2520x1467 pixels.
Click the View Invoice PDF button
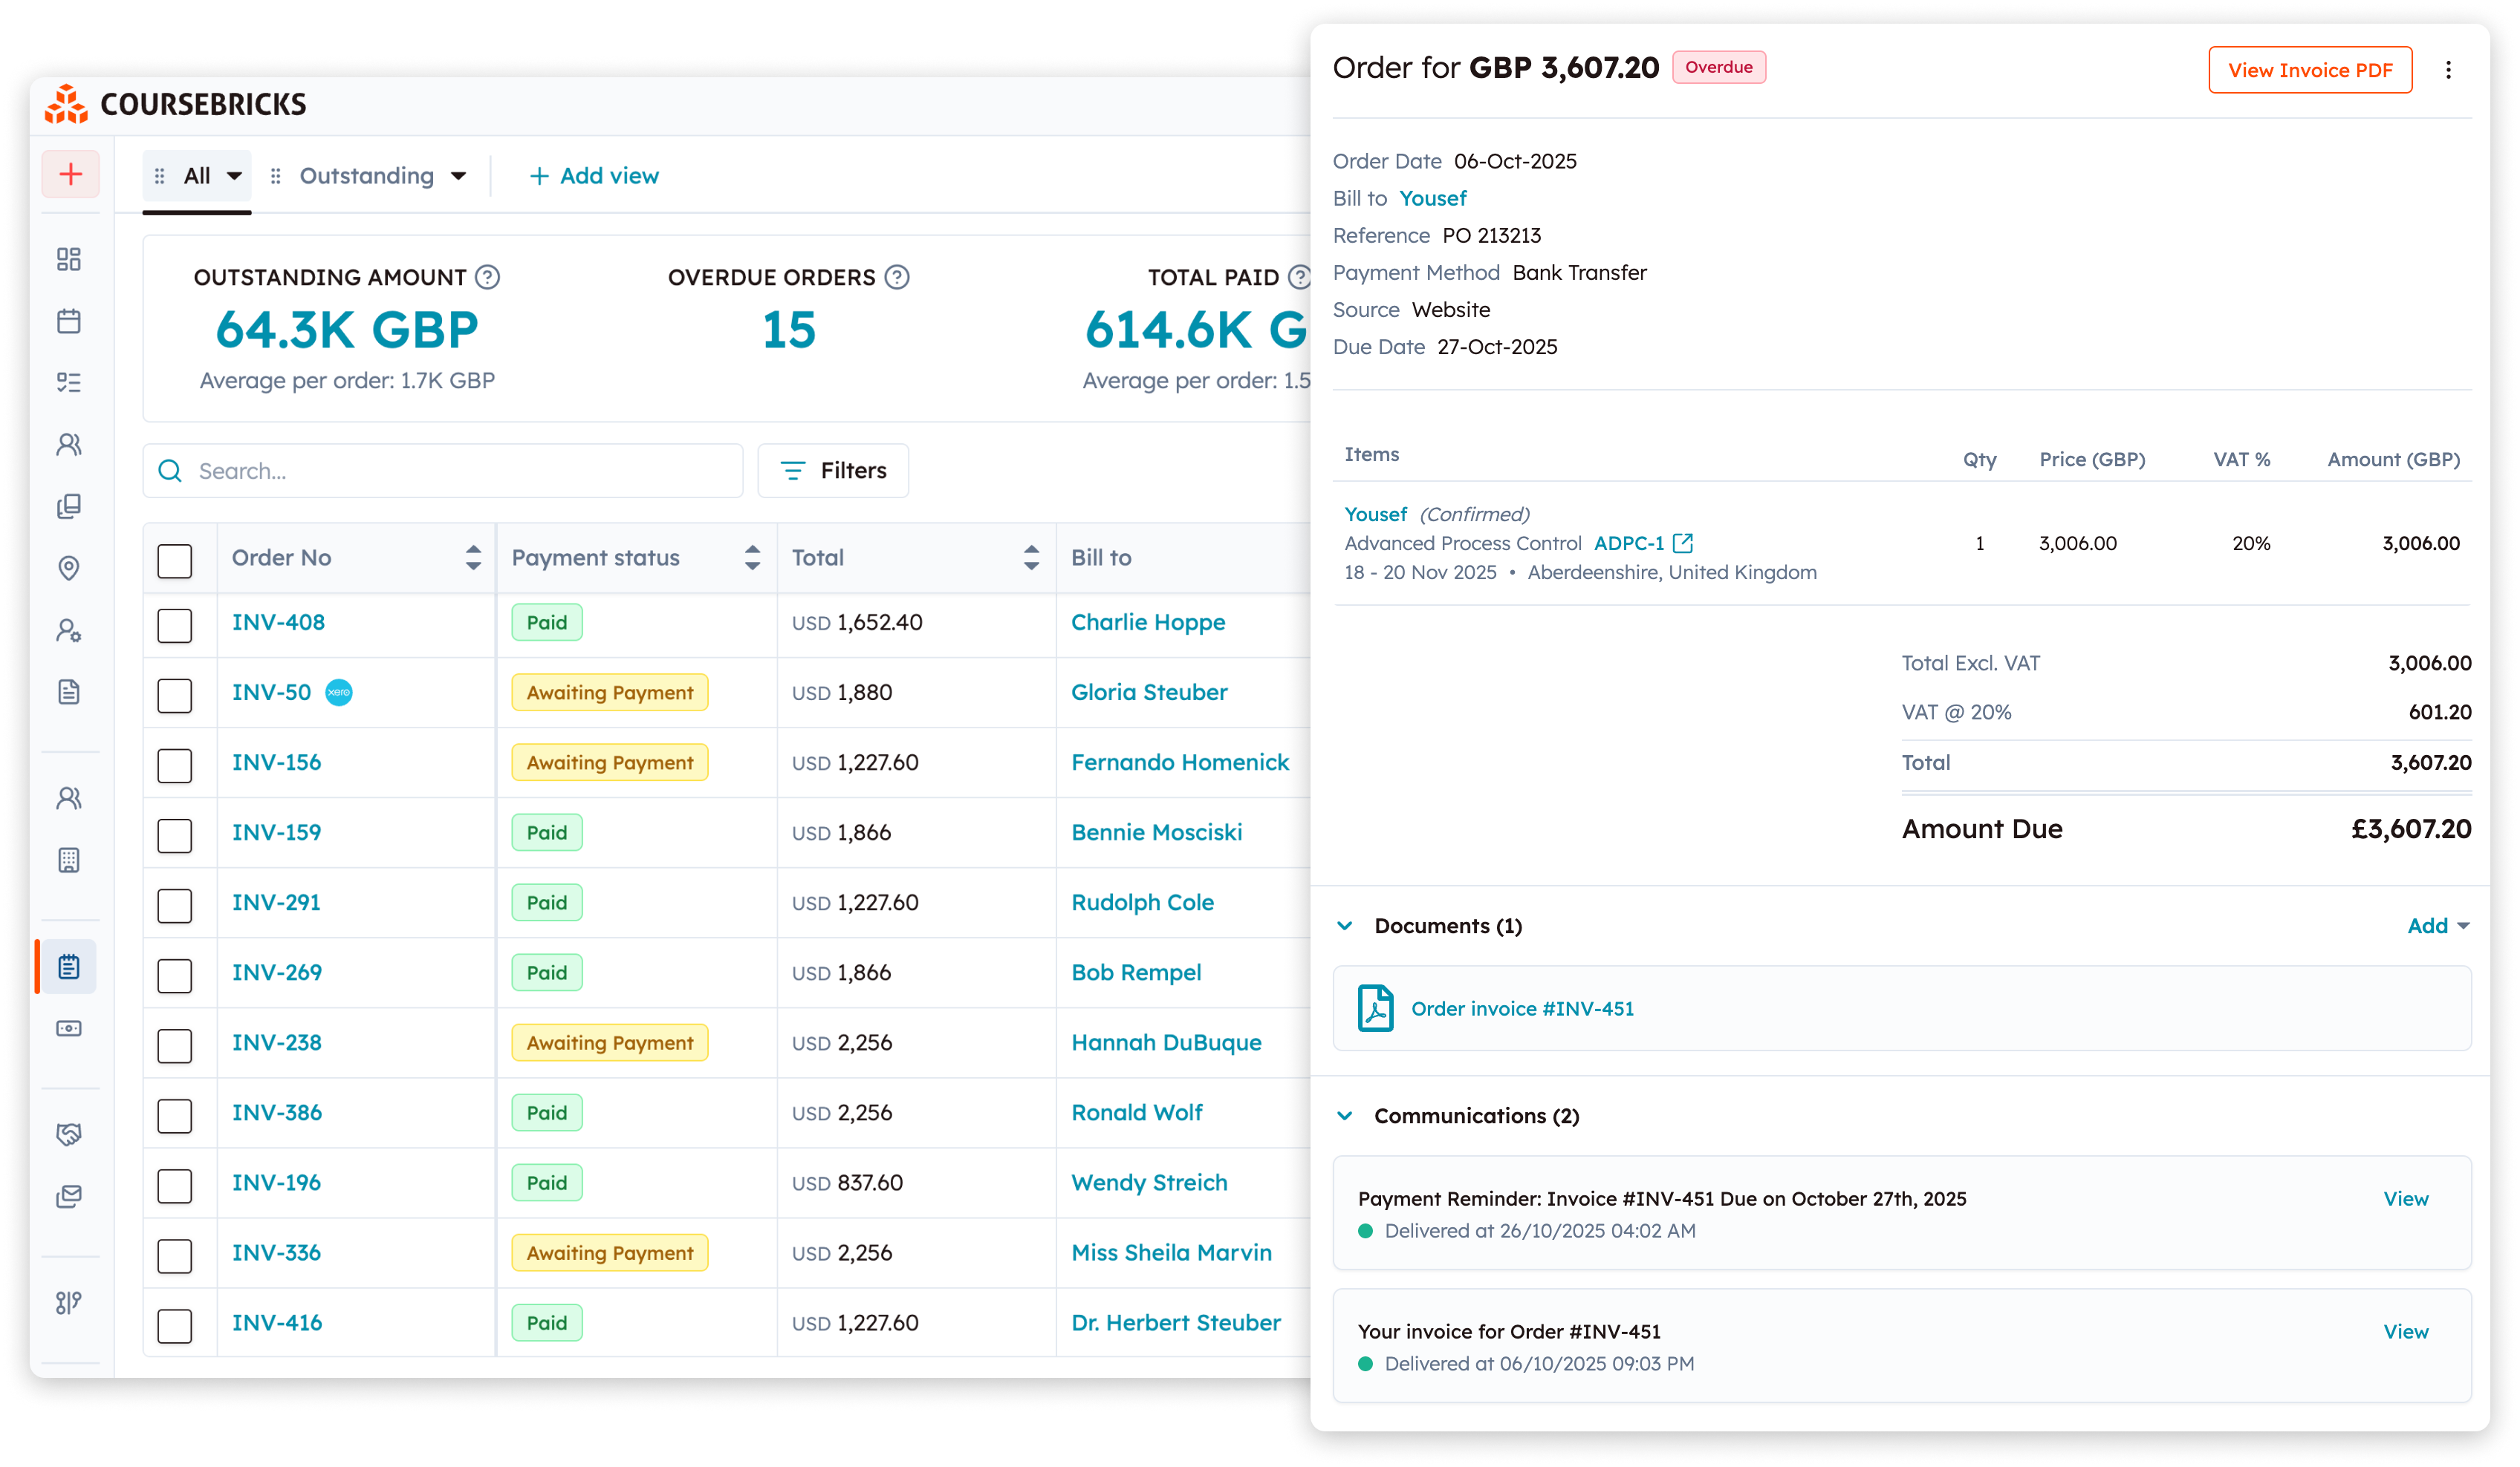[x=2310, y=70]
